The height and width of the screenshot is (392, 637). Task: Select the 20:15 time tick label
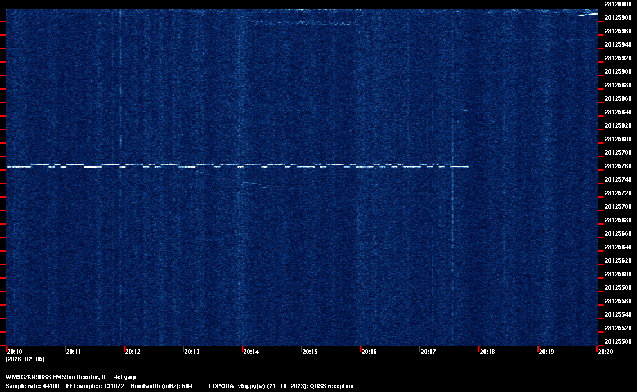click(310, 352)
